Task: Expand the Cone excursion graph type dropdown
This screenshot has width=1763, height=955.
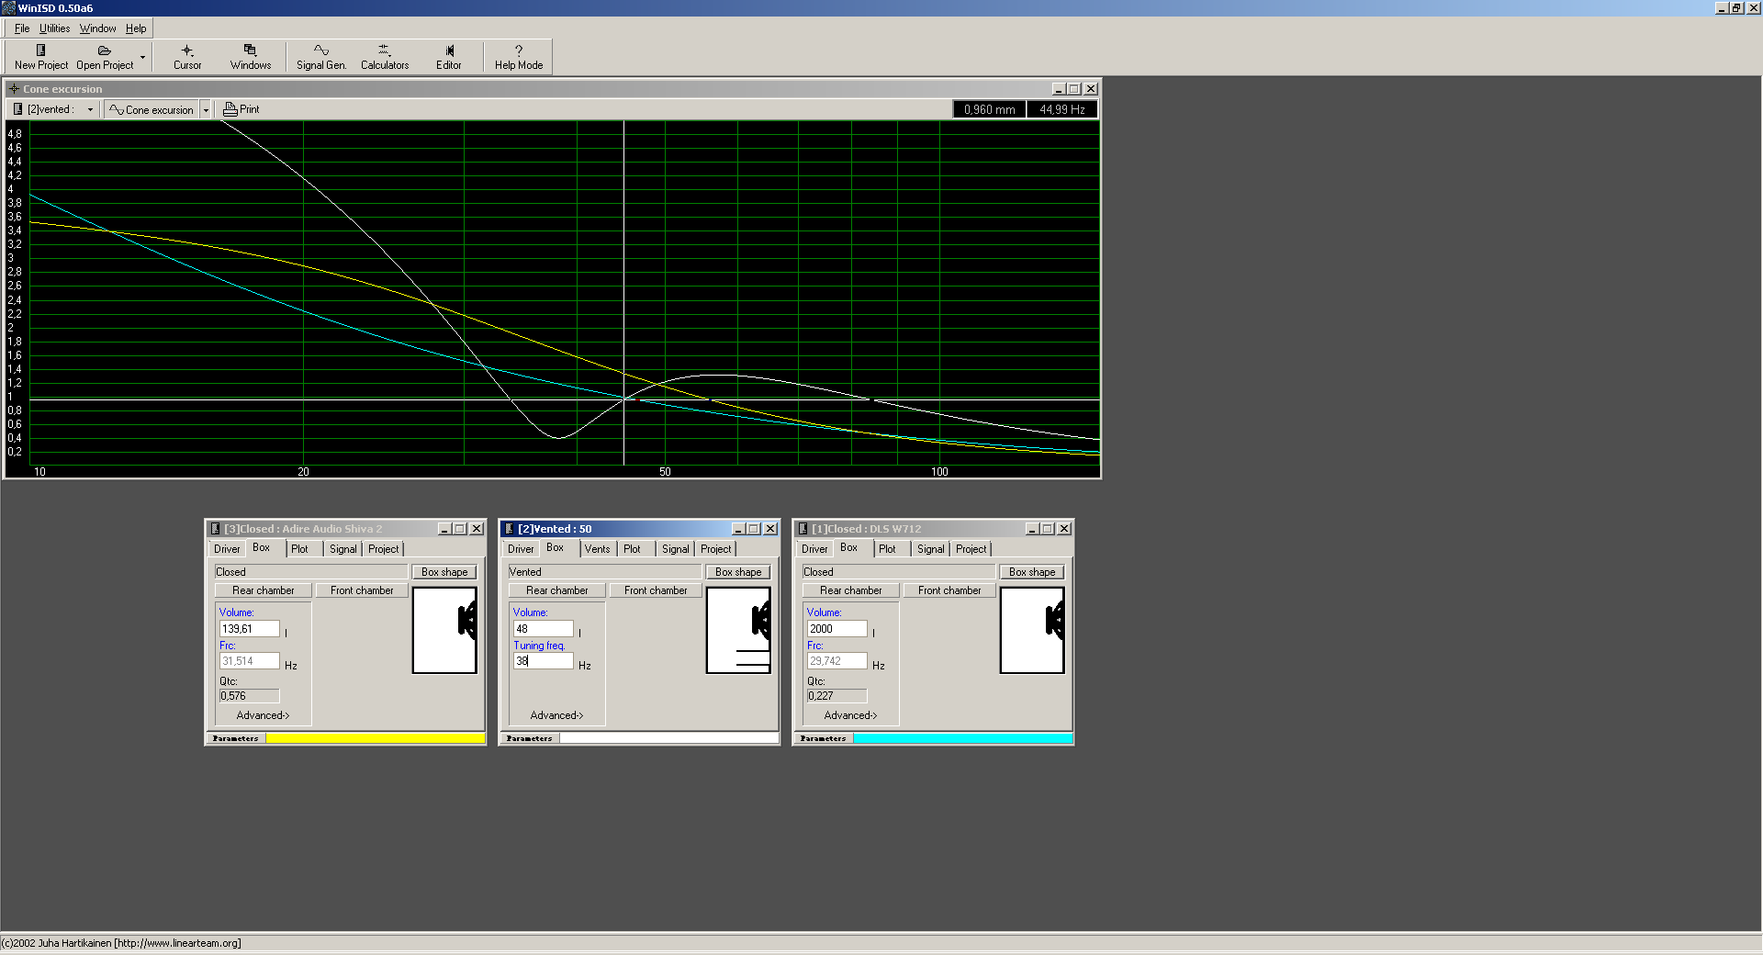Action: coord(206,109)
